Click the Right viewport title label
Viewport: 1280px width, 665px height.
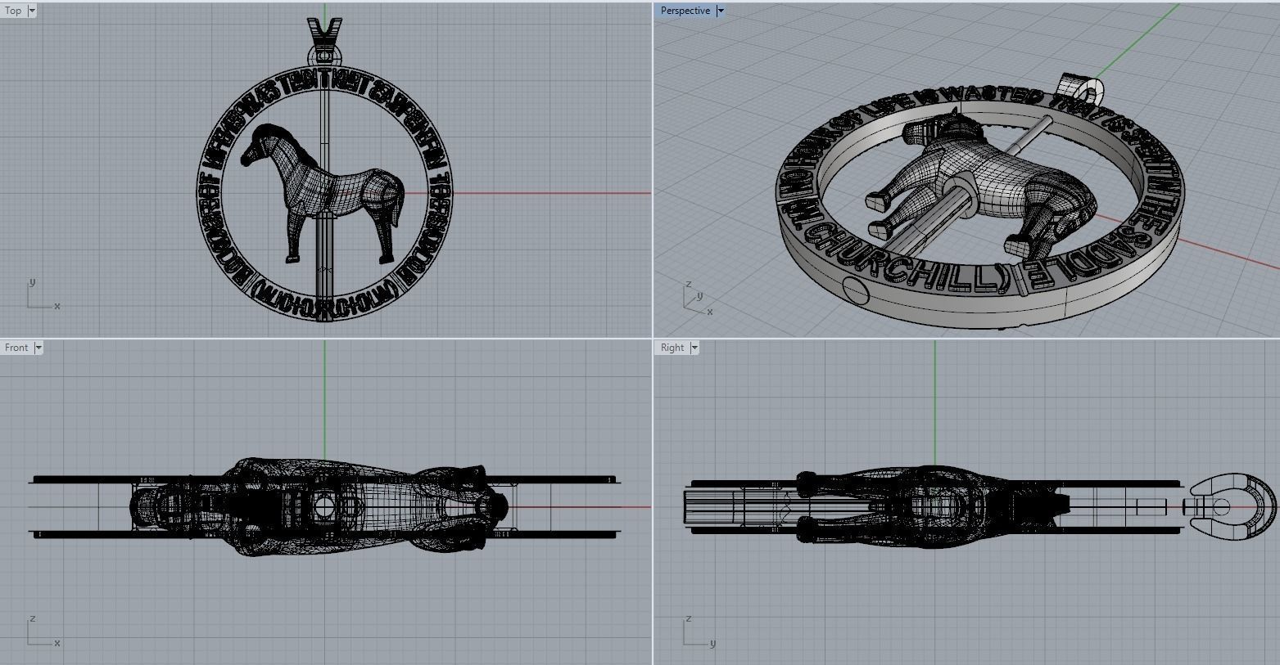coord(672,348)
